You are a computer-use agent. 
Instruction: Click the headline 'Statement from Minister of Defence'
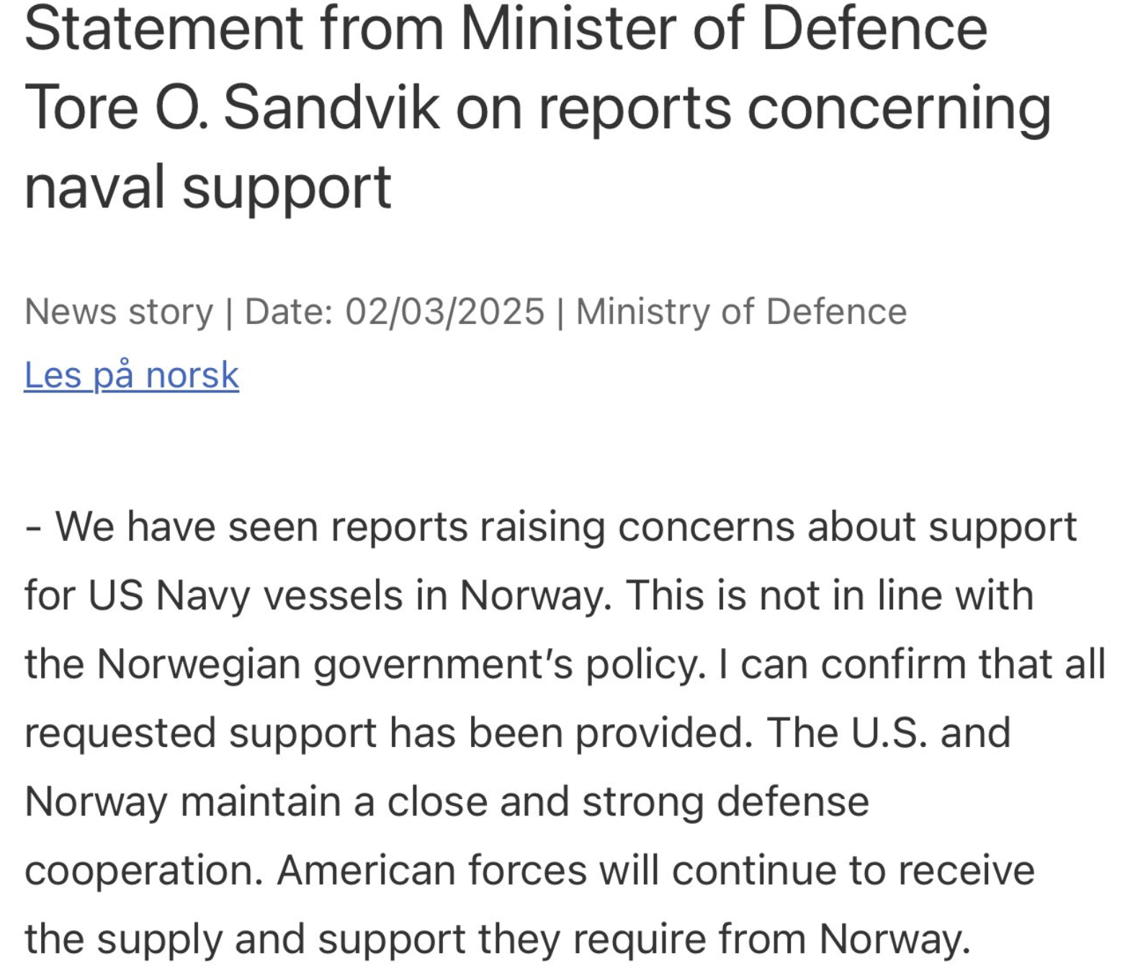coord(506,29)
